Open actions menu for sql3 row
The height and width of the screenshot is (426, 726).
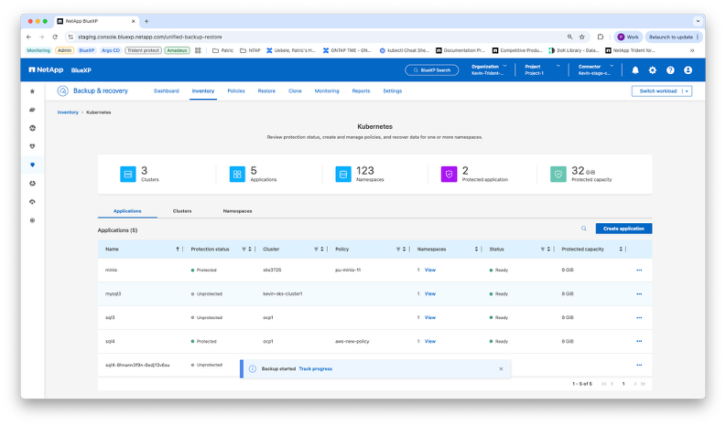(x=639, y=318)
